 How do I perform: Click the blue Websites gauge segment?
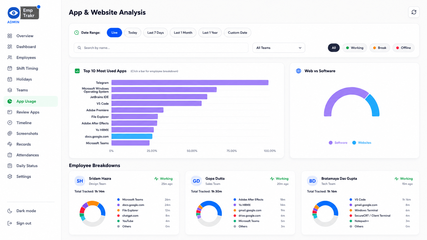(x=374, y=106)
